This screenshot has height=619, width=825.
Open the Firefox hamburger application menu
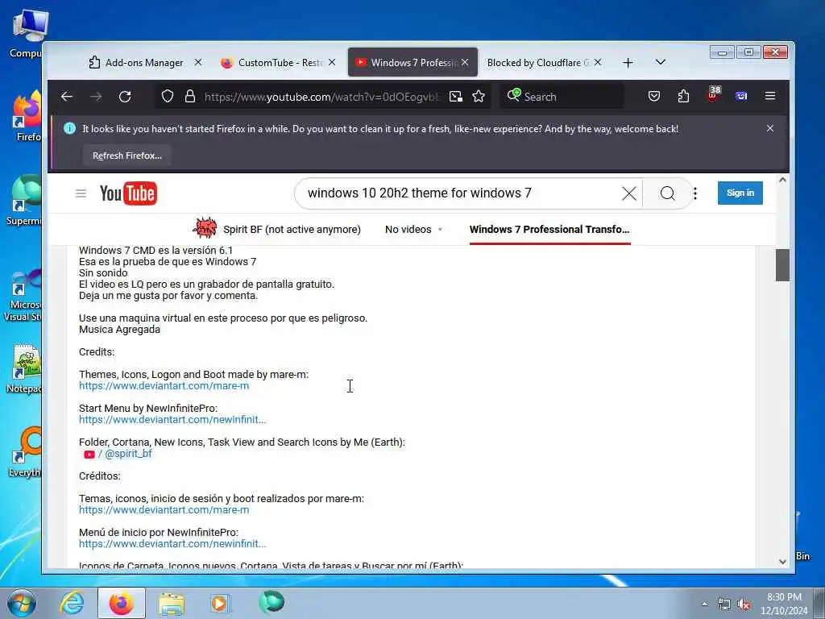[769, 96]
